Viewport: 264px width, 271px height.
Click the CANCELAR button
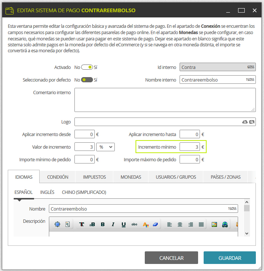pos(171,258)
